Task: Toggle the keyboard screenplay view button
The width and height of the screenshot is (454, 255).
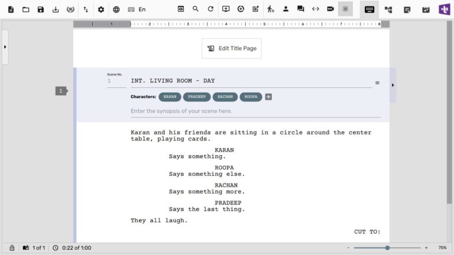Action: point(369,9)
